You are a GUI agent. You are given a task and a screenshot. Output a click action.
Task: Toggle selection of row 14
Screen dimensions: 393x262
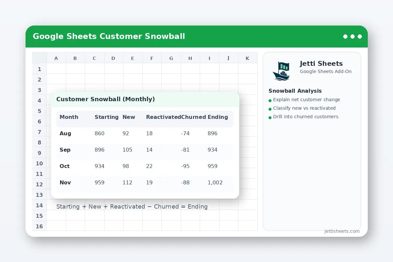click(39, 205)
